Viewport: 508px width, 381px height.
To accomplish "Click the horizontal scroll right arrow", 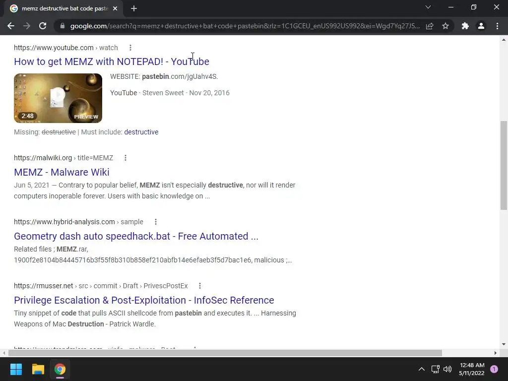I will coord(496,353).
